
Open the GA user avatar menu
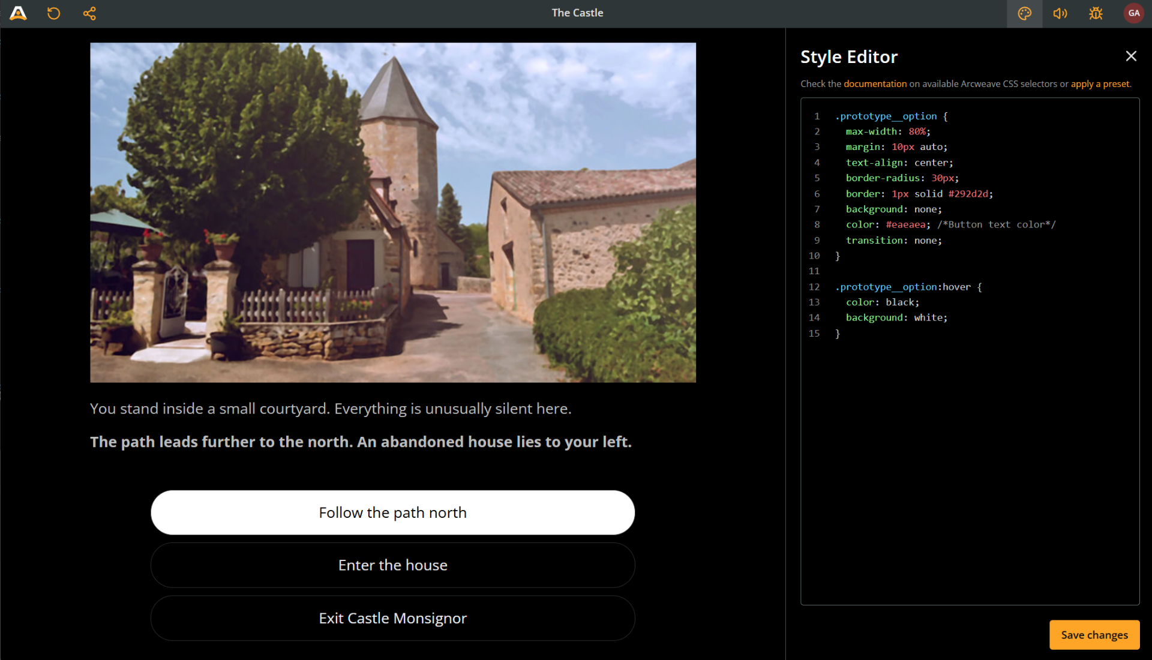(1133, 13)
